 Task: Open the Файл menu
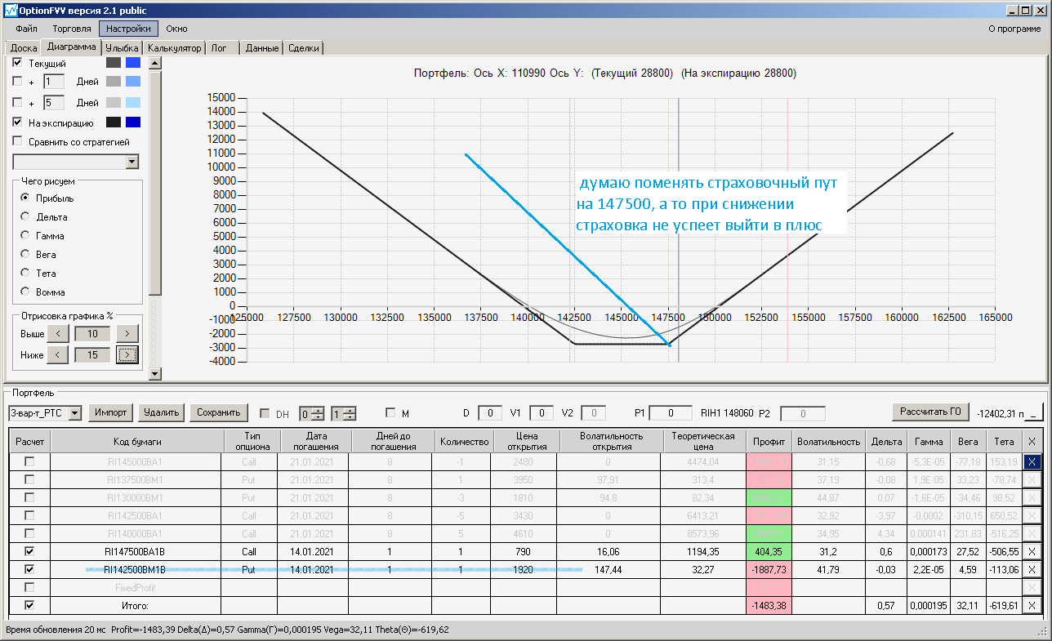coord(26,29)
